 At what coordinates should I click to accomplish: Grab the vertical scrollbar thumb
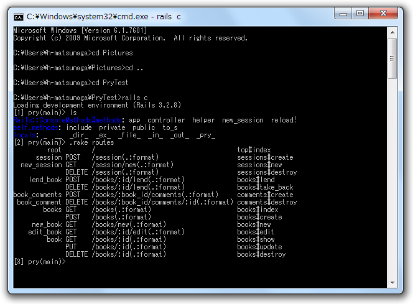392,58
